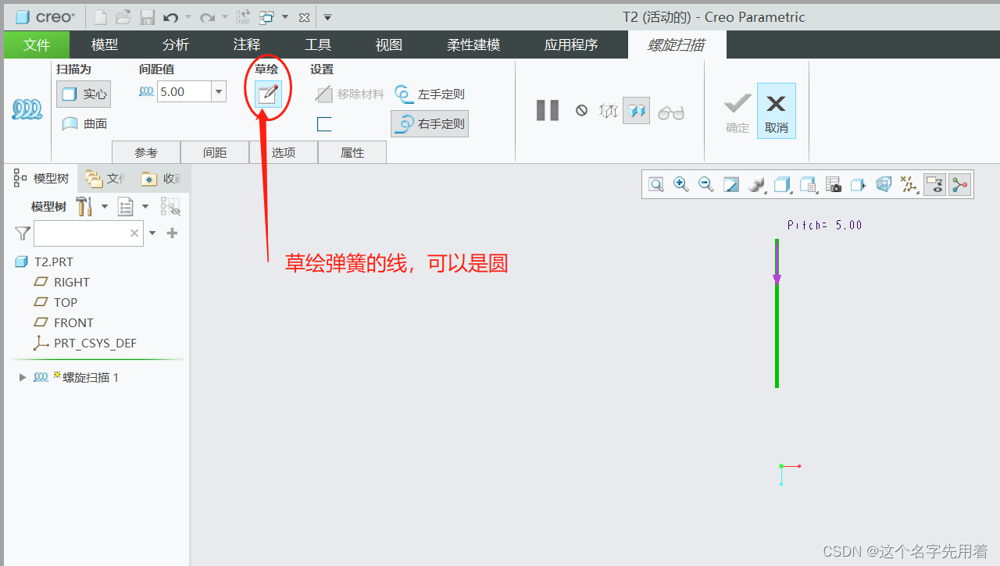
Task: Click 取消 to cancel the feature
Action: [777, 111]
